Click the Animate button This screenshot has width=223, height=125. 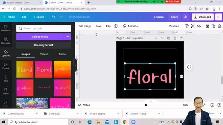[x=130, y=26]
